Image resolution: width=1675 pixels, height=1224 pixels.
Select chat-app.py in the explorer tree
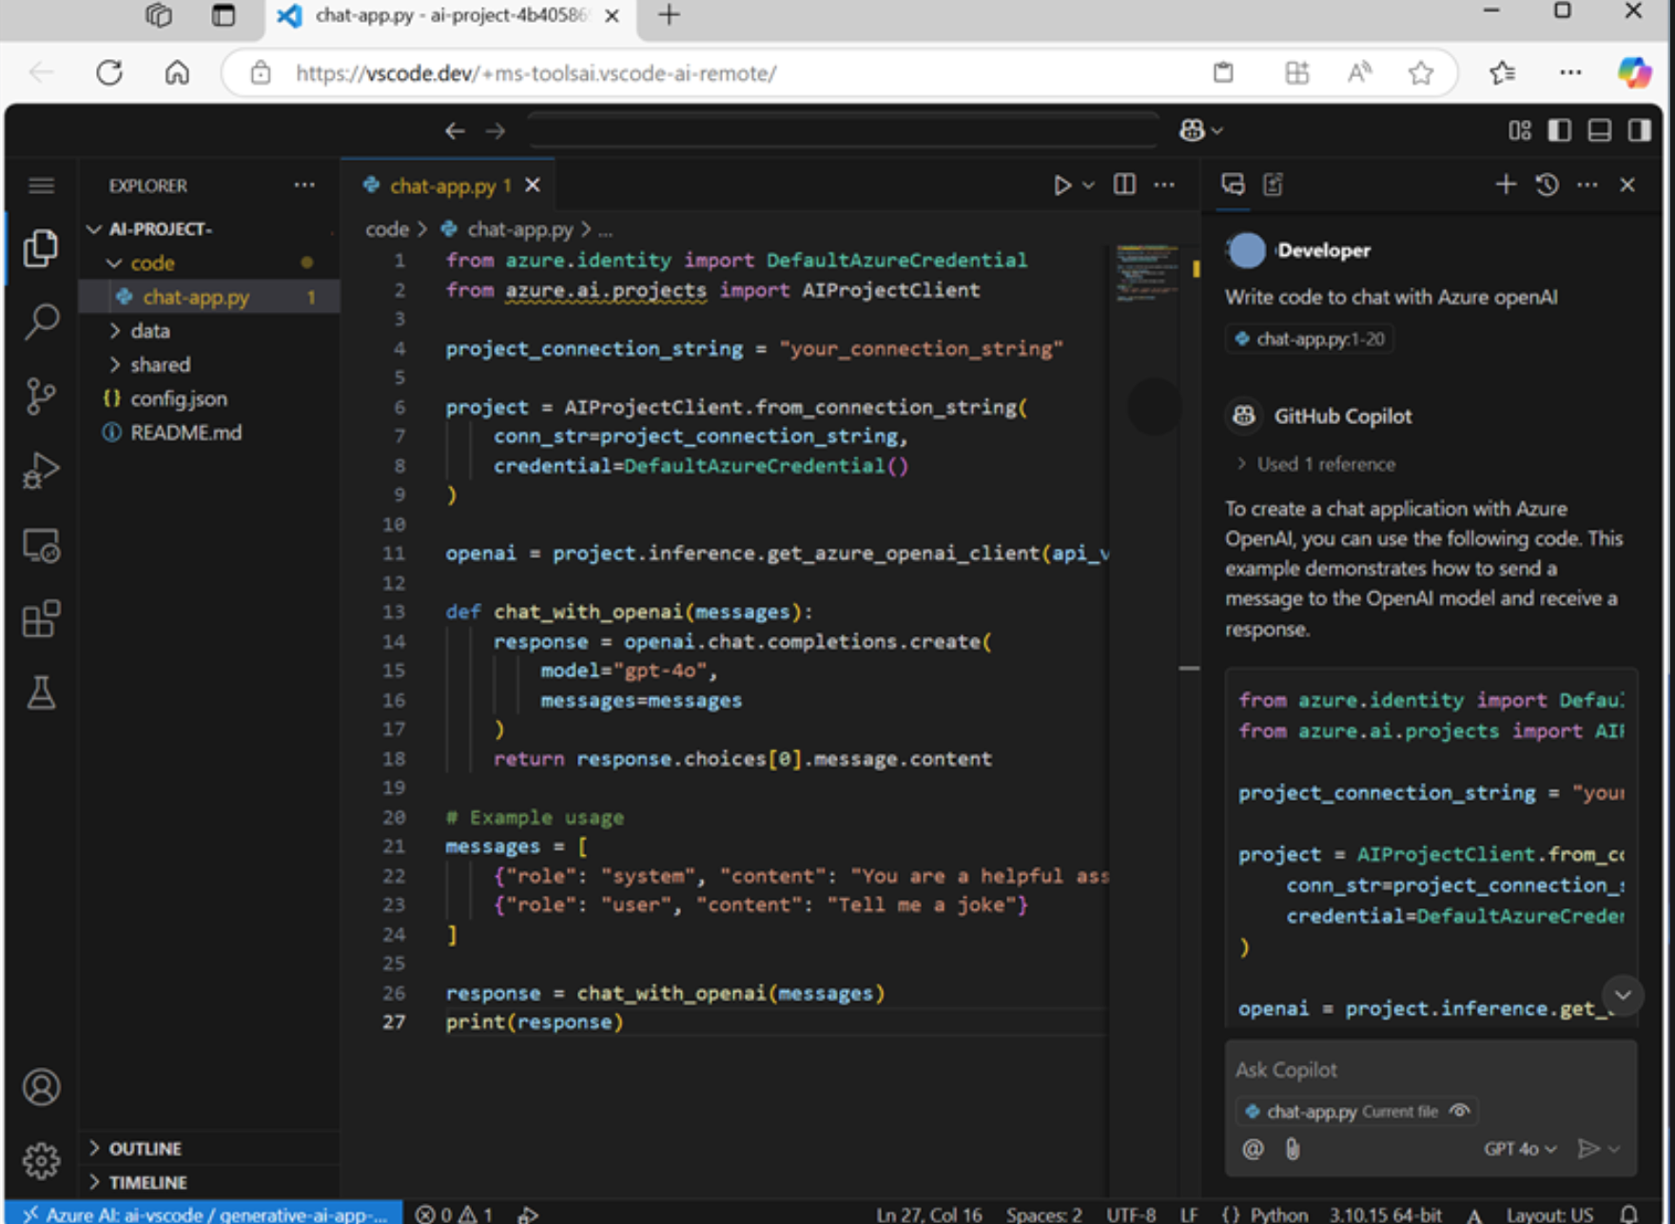(196, 297)
